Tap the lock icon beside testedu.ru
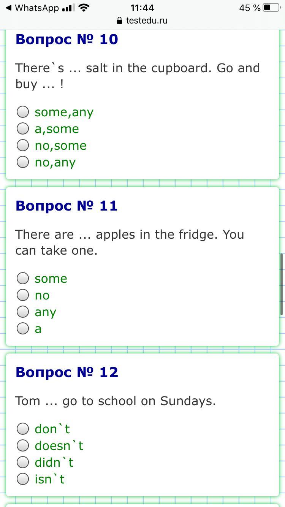The image size is (285, 507). [119, 21]
